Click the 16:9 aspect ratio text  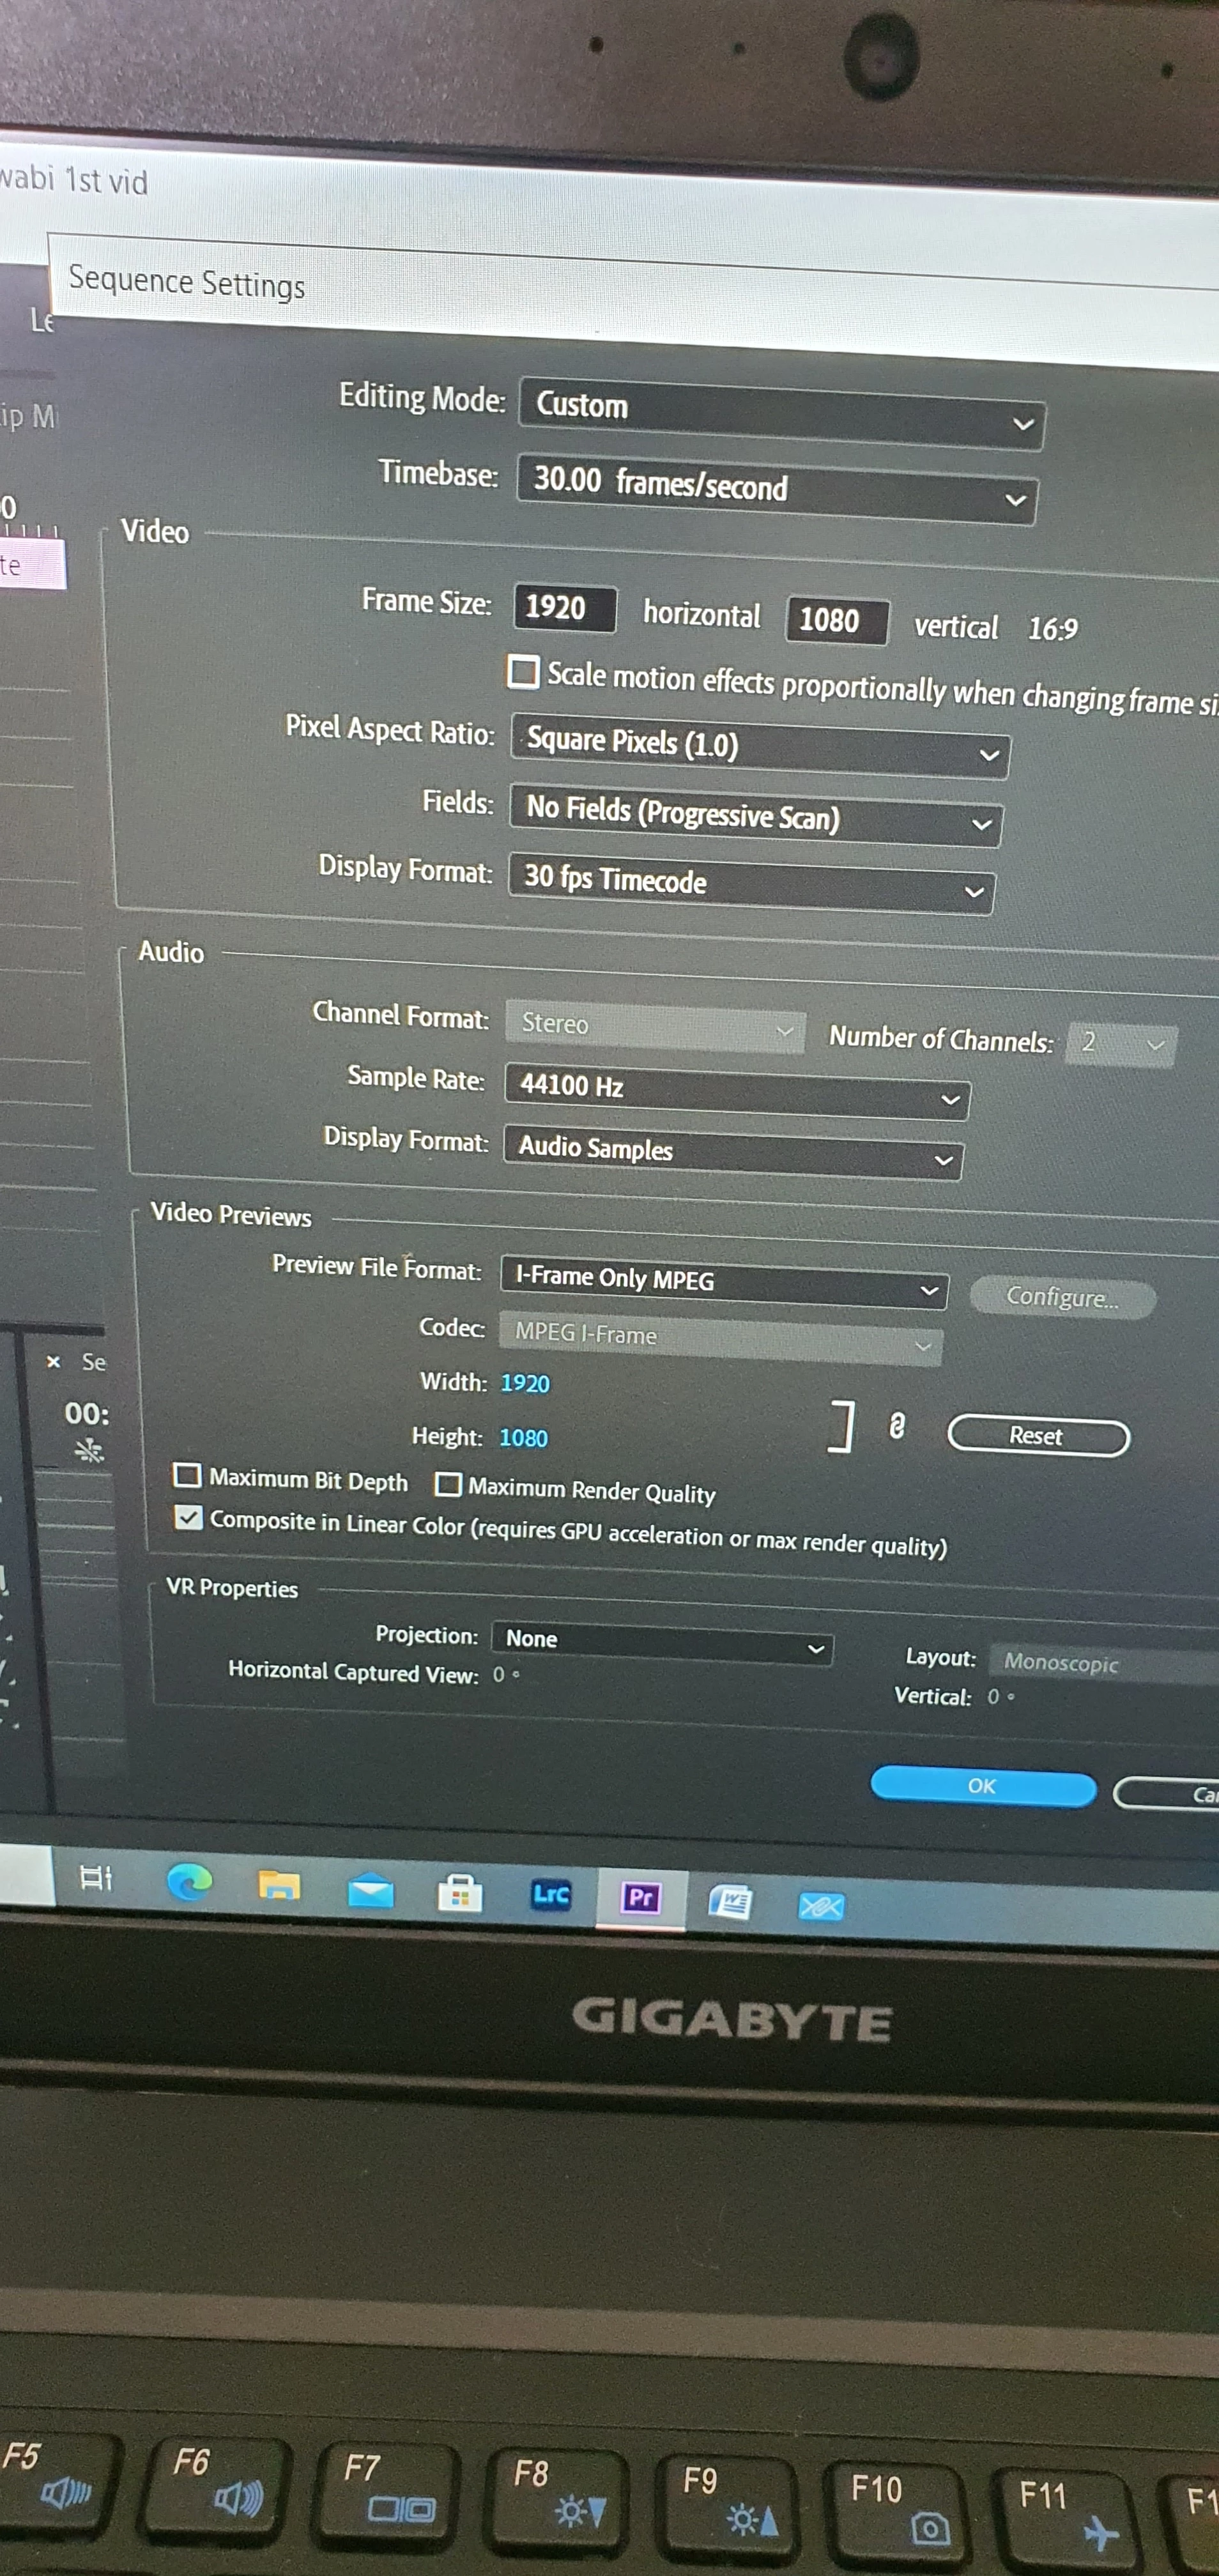click(1053, 629)
